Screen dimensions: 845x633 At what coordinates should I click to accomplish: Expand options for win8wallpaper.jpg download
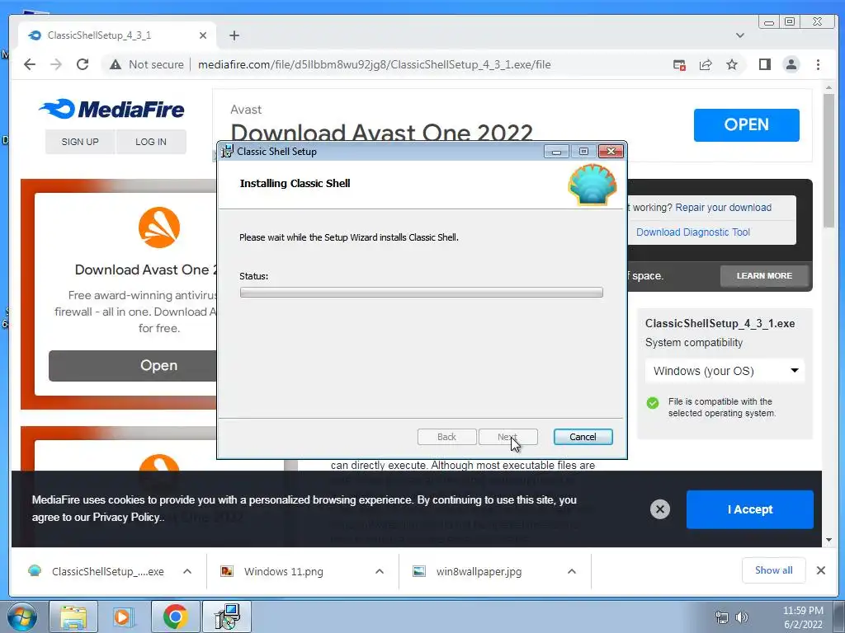point(572,572)
